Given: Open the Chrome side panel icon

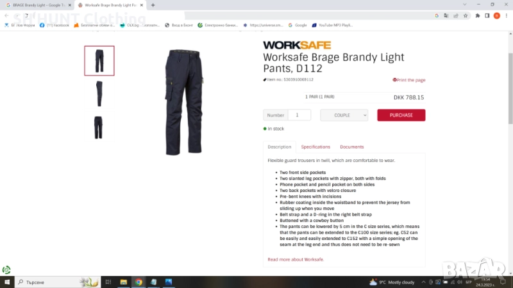Looking at the screenshot, I should click(487, 15).
